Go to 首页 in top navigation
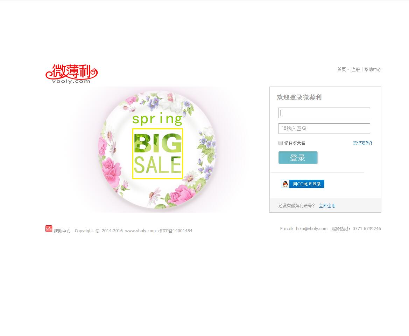 [x=341, y=69]
